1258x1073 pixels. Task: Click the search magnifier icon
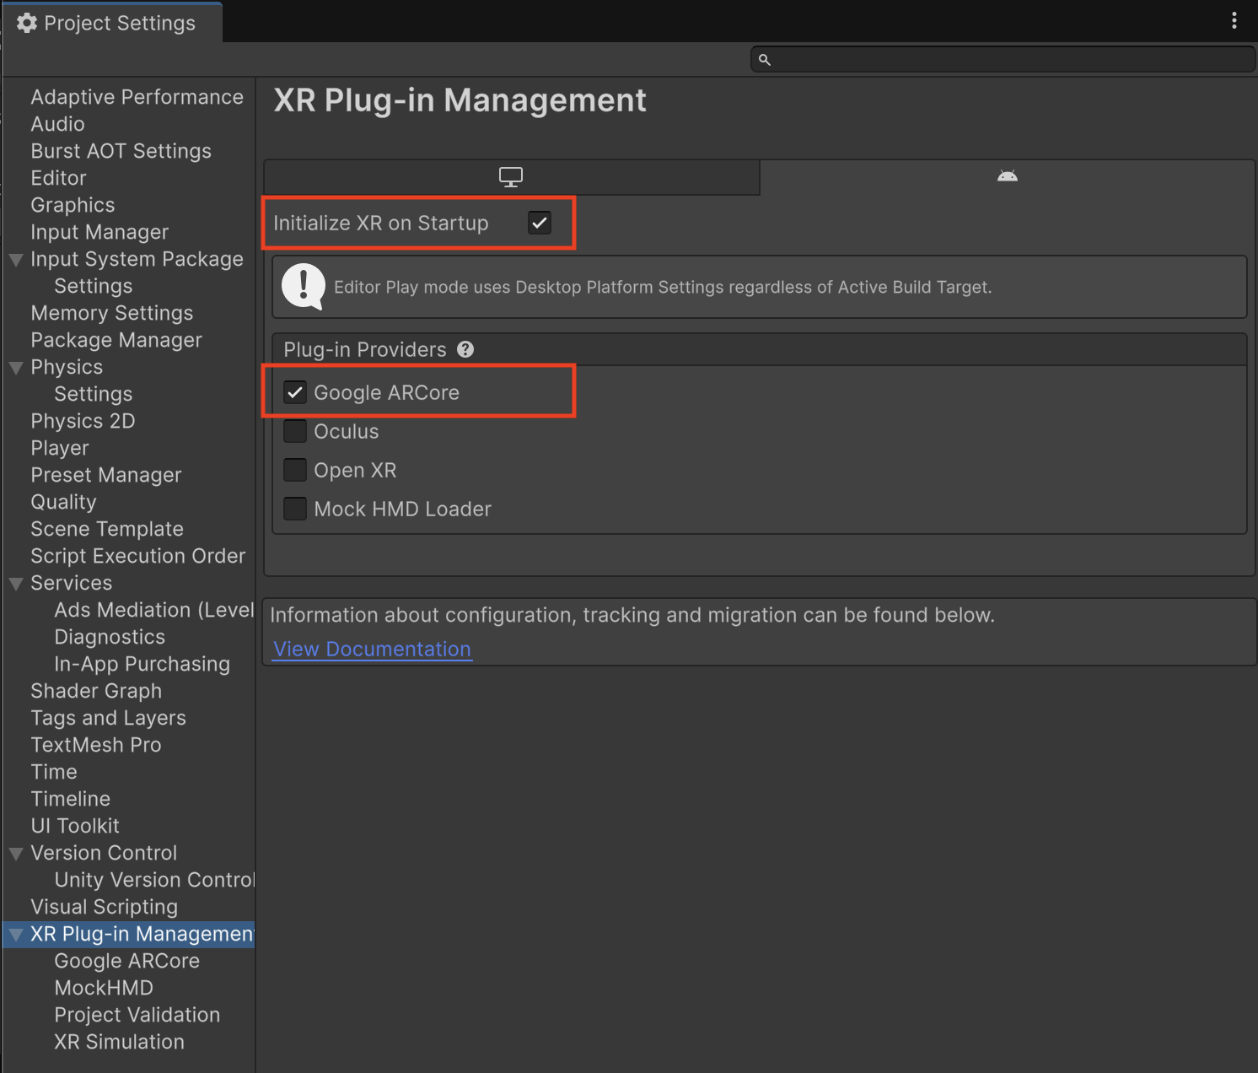coord(765,60)
